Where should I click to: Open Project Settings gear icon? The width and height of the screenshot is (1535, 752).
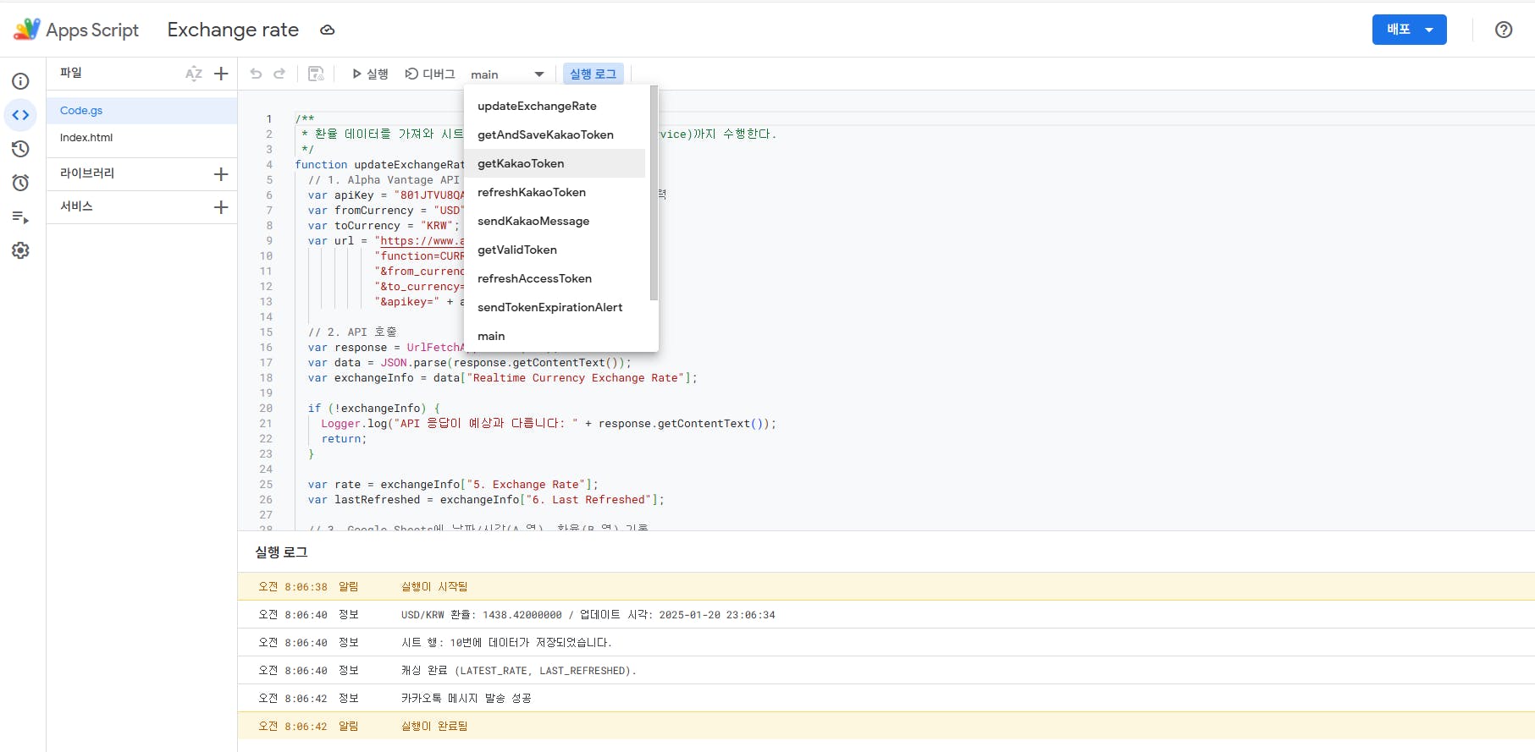(x=20, y=250)
